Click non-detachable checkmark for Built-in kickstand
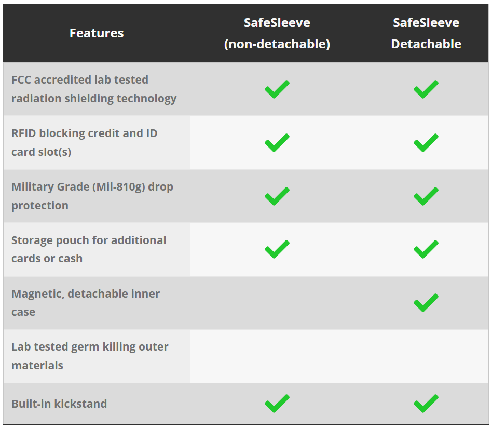Image resolution: width=492 pixels, height=429 pixels. pos(277,404)
